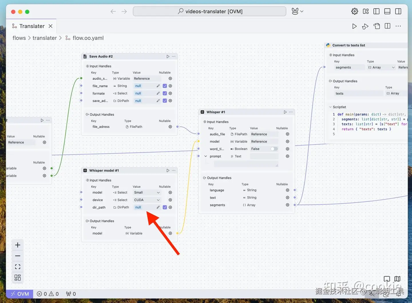The height and width of the screenshot is (303, 412).
Task: Edit the file_name null value
Action: 158,86
